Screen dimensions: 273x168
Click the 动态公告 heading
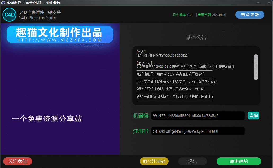[x=196, y=37]
